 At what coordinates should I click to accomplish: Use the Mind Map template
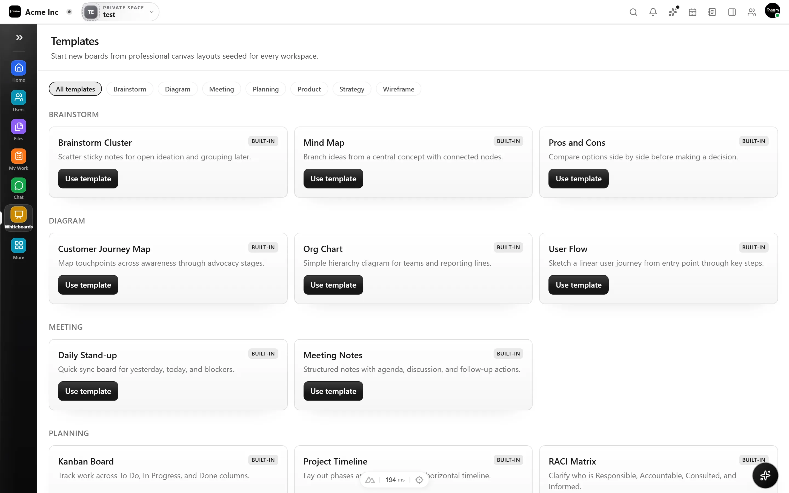tap(333, 178)
